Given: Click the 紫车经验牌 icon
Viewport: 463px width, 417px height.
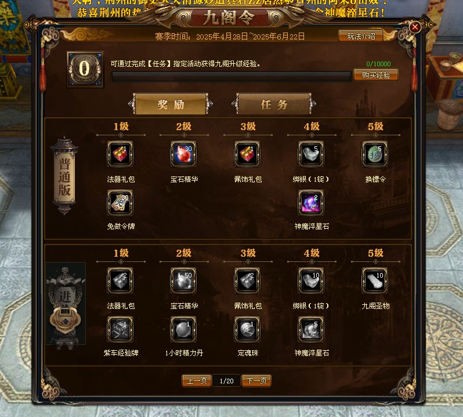Looking at the screenshot, I should point(120,329).
